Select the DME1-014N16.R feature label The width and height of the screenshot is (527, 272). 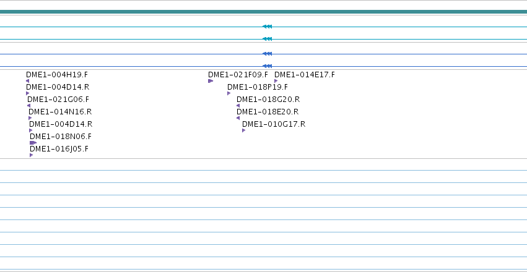[x=60, y=112]
